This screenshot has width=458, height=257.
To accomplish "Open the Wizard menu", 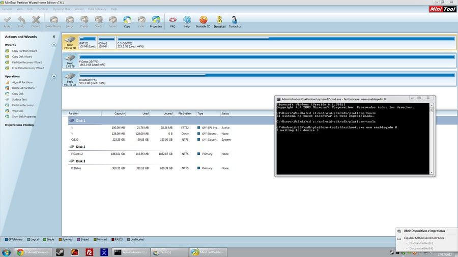I will [79, 9].
